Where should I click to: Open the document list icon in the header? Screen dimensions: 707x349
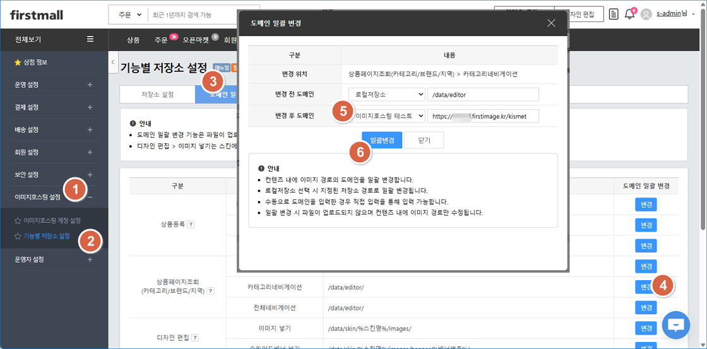click(614, 14)
